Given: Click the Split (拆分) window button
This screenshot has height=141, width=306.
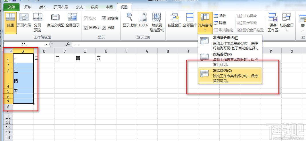Looking at the screenshot, I should 220,16.
